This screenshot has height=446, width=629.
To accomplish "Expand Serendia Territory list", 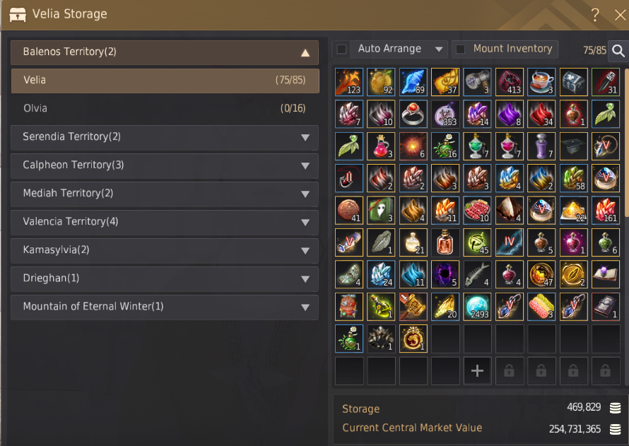I will click(165, 137).
